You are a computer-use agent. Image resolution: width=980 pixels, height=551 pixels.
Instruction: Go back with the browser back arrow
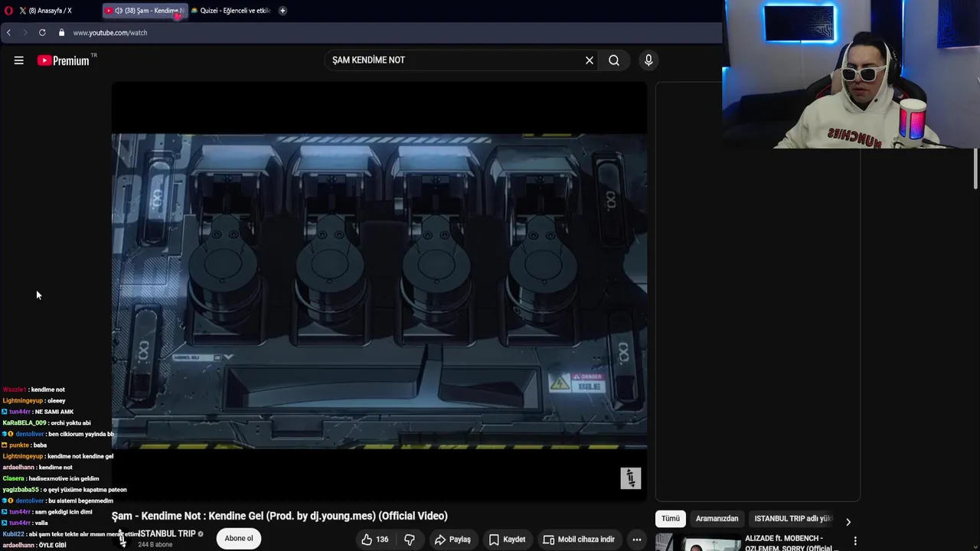(x=8, y=32)
